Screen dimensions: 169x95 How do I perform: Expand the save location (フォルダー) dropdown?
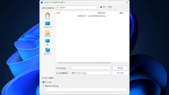pos(97,8)
